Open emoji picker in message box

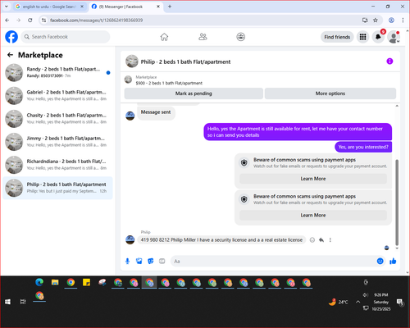pos(380,261)
